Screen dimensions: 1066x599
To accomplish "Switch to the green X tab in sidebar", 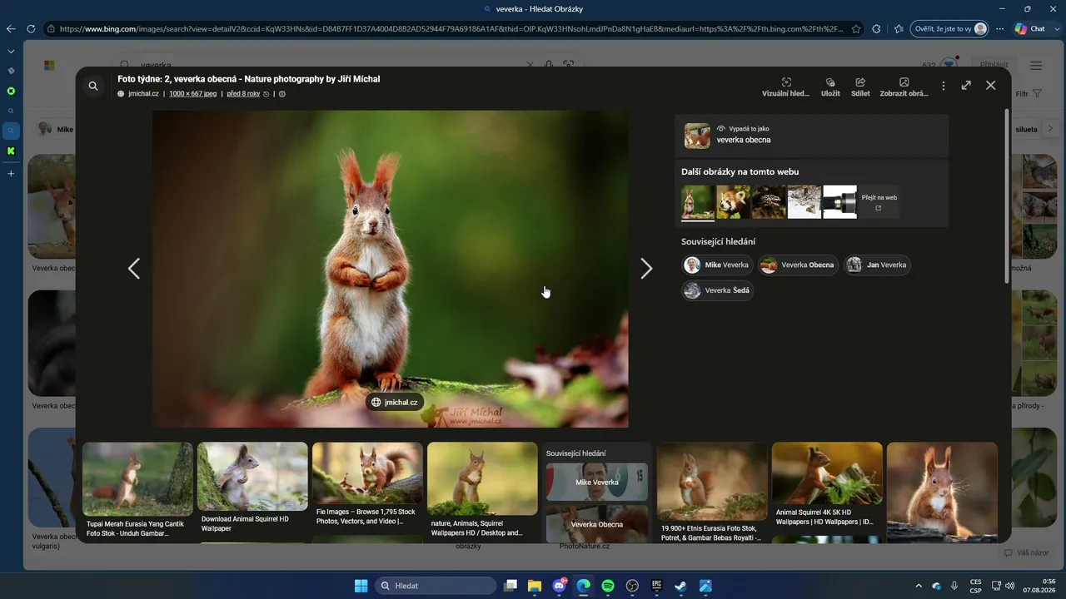I will [x=11, y=91].
